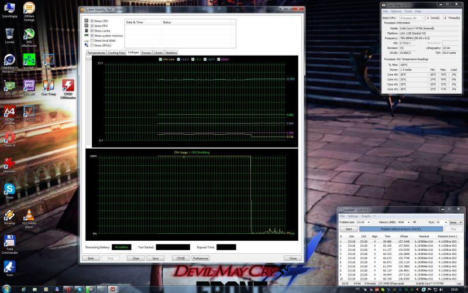
Task: Open the Számítógép computer desktop icon
Action: [x=9, y=9]
